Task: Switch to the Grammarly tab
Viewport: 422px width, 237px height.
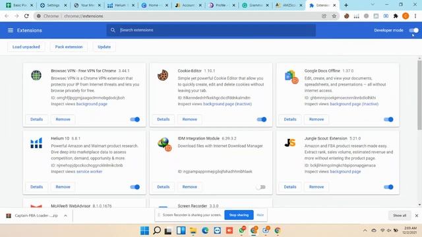Action: (255, 5)
